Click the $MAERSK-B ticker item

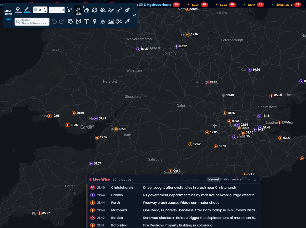point(286,5)
